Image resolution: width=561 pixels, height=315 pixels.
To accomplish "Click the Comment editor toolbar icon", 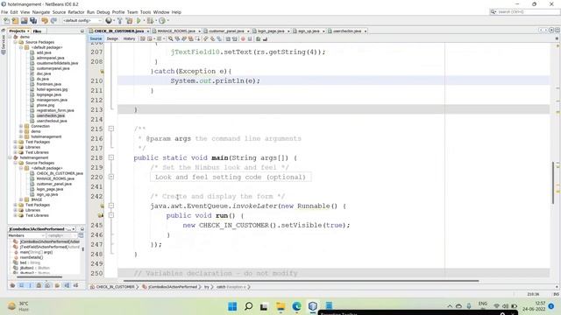I will point(258,38).
